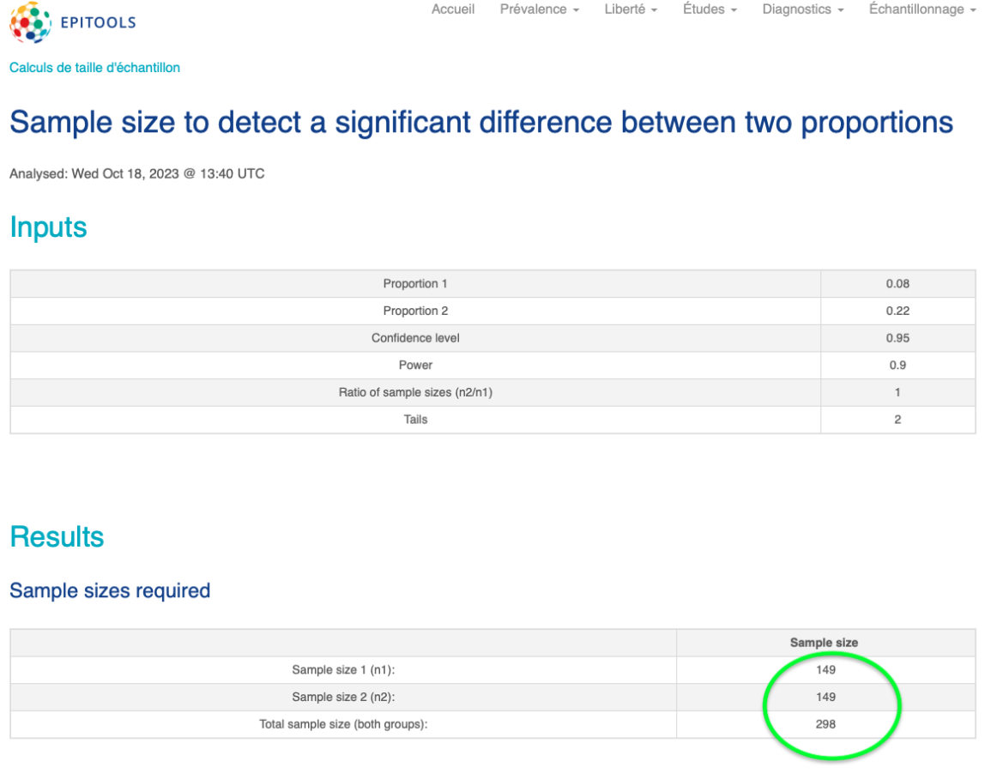The height and width of the screenshot is (774, 997).
Task: Click the EPITOOLS brand text
Action: [98, 23]
